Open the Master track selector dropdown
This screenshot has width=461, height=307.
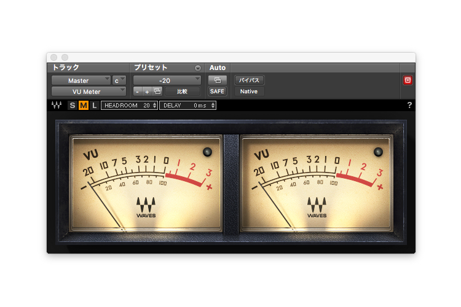point(81,80)
